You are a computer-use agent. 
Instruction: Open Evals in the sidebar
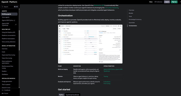(x=3, y=52)
